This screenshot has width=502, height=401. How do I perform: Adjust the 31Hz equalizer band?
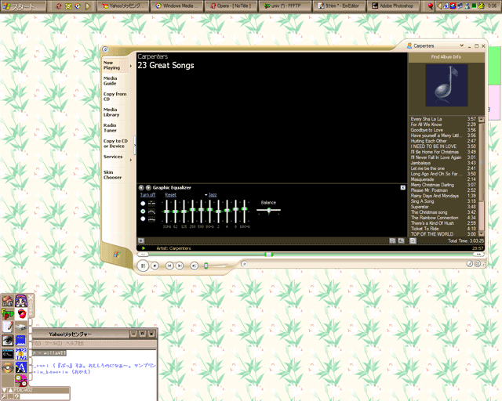(x=166, y=211)
